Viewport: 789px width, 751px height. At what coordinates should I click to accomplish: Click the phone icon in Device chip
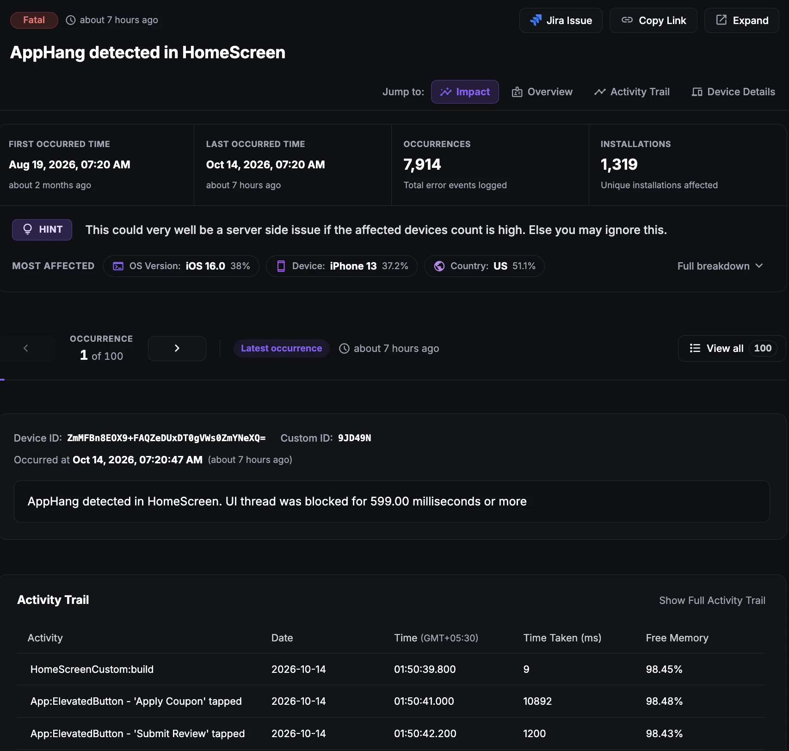281,266
